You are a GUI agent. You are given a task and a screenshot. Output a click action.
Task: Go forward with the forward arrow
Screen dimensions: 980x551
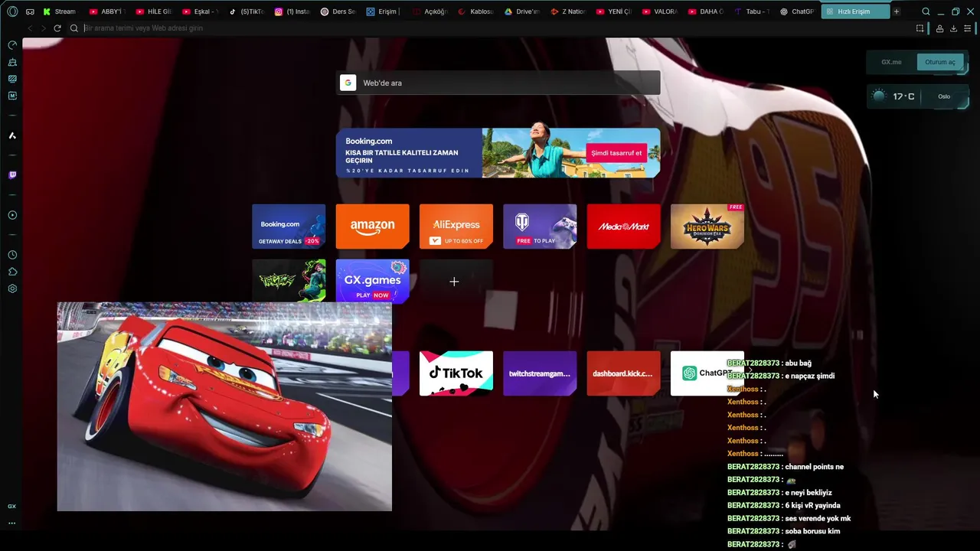point(43,28)
